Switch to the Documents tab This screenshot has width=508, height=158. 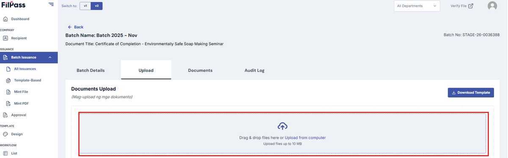[200, 70]
